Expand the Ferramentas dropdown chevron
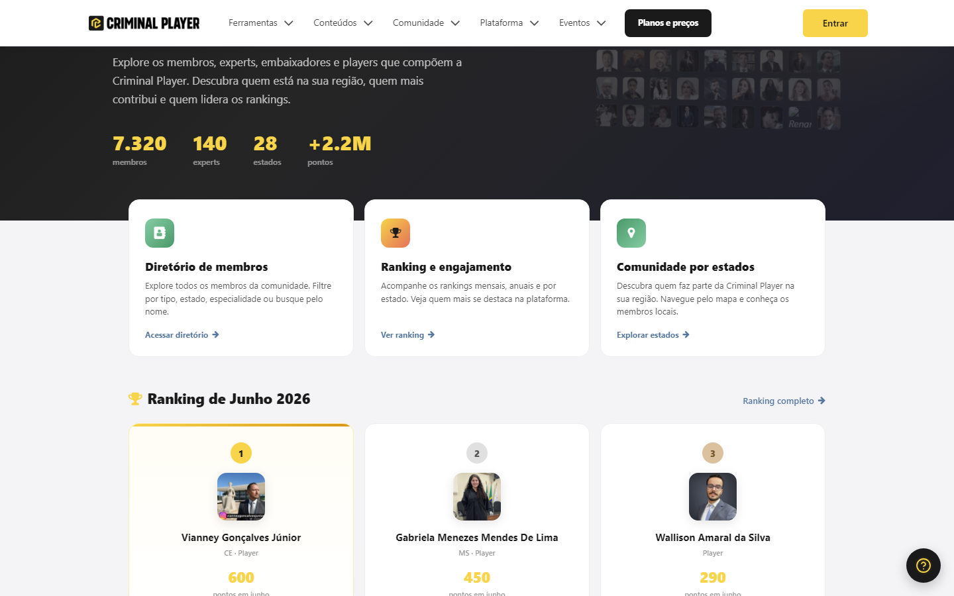This screenshot has width=954, height=596. [x=289, y=23]
